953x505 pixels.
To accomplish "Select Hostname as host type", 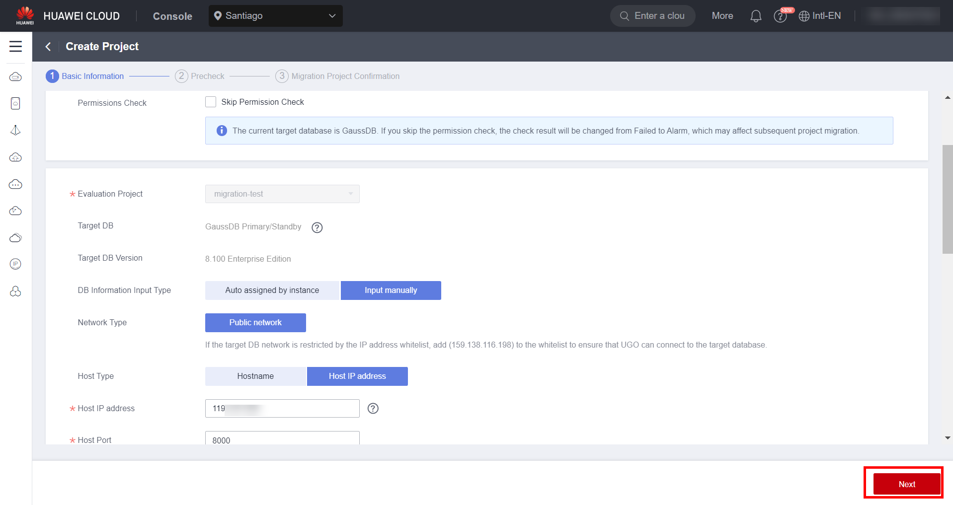I will point(255,376).
